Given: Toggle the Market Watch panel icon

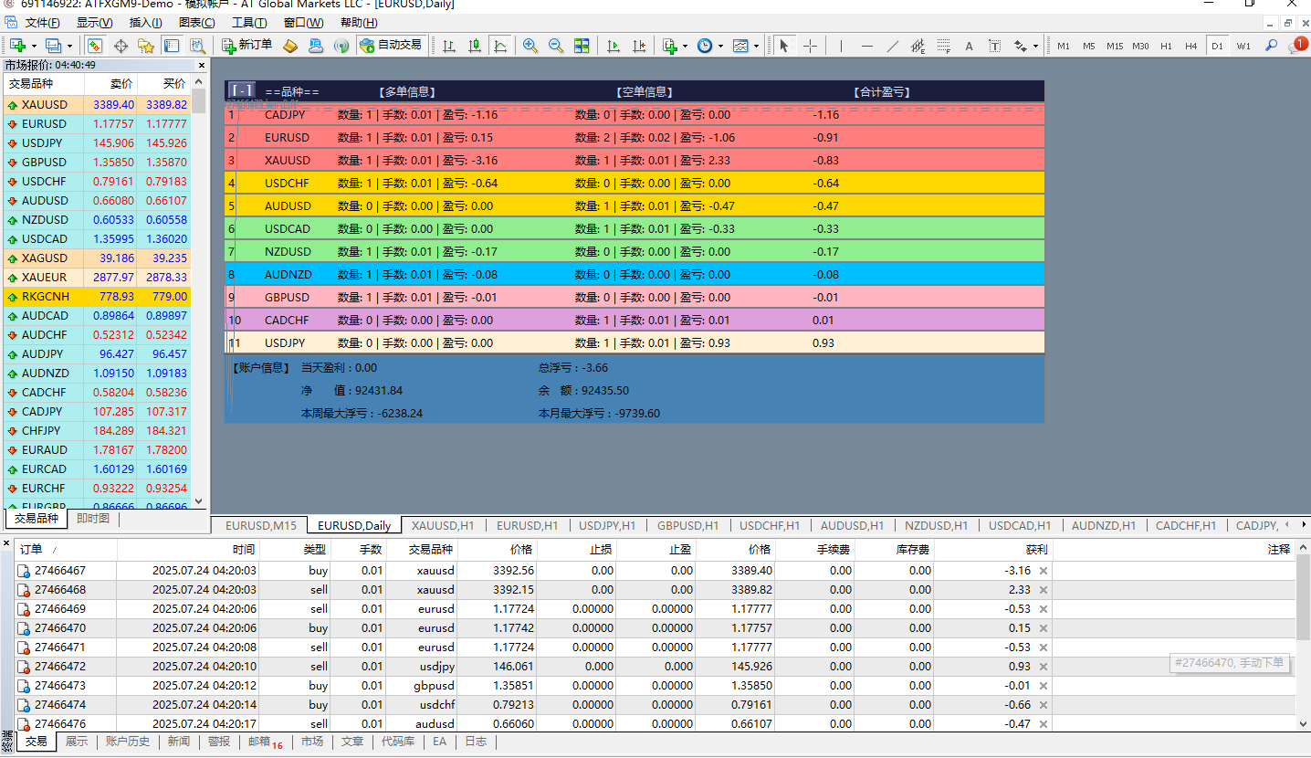Looking at the screenshot, I should (x=95, y=46).
